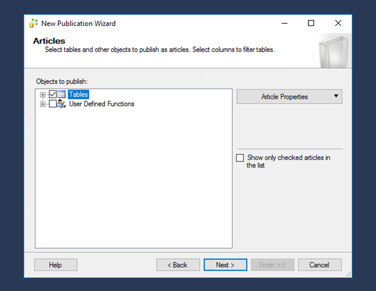Click the Next > button
Image resolution: width=376 pixels, height=291 pixels.
[x=225, y=265]
